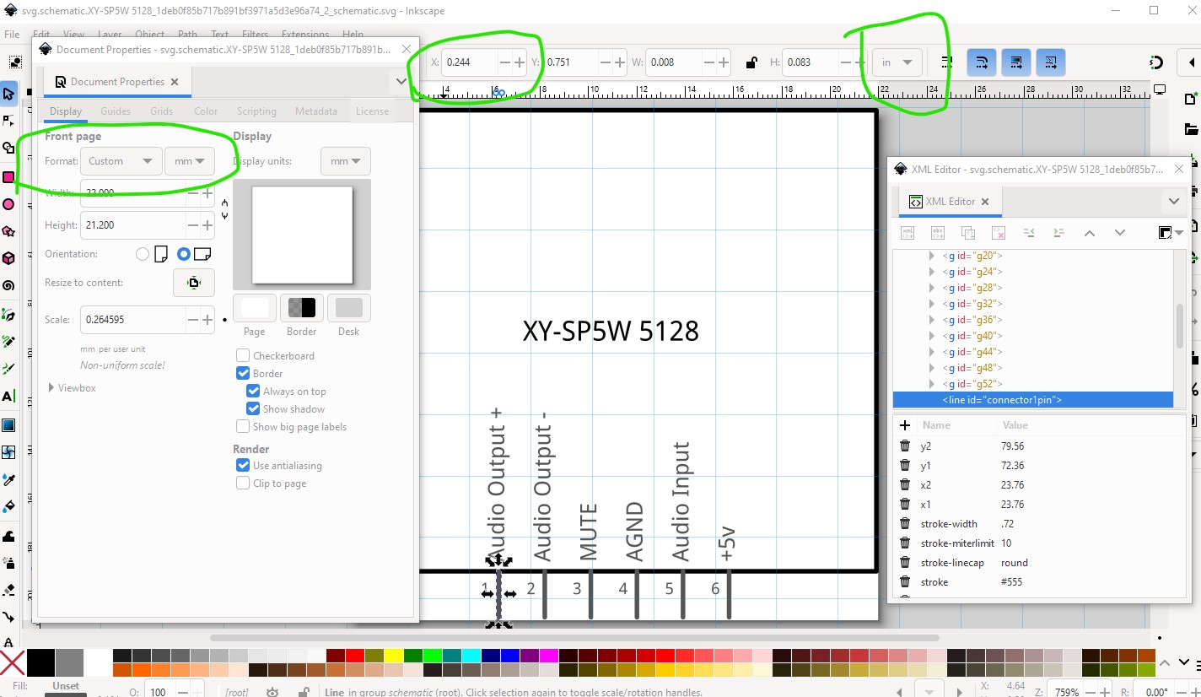Add a new attribute with plus icon
This screenshot has height=697, width=1201.
(905, 425)
